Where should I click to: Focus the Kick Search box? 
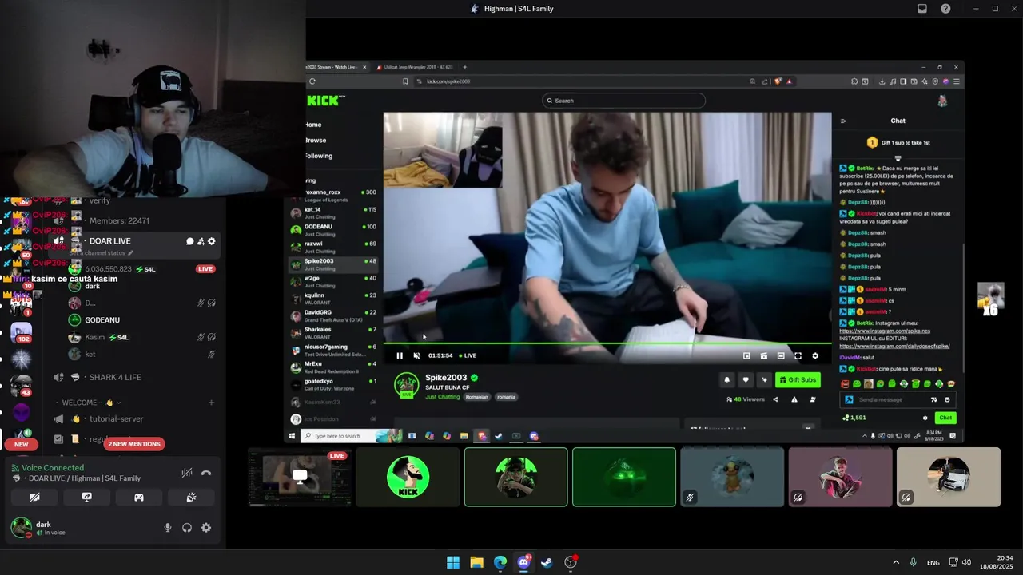(x=623, y=101)
